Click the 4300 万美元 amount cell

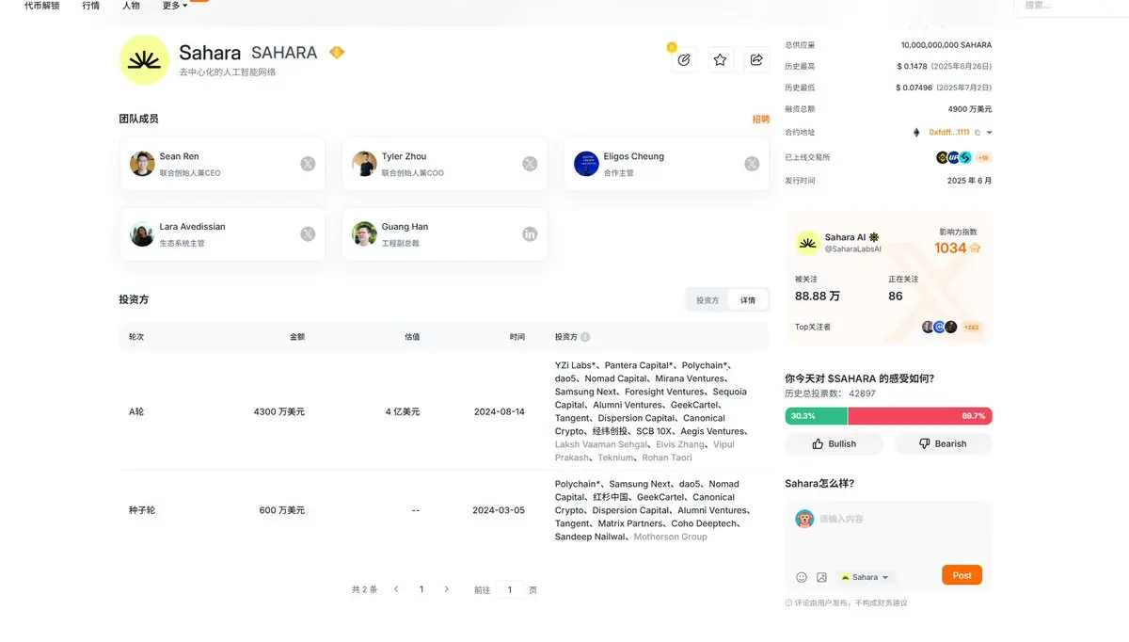[x=279, y=411]
